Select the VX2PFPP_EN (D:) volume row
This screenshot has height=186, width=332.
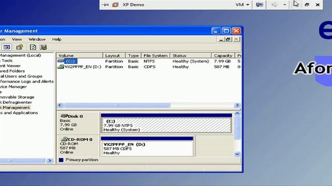coord(149,67)
